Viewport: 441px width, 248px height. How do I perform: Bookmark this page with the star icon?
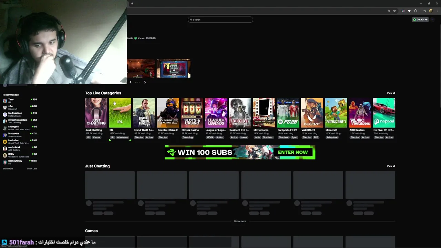(x=394, y=11)
